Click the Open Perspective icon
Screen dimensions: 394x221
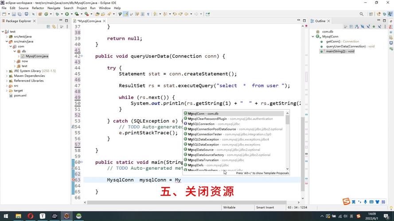[371, 14]
